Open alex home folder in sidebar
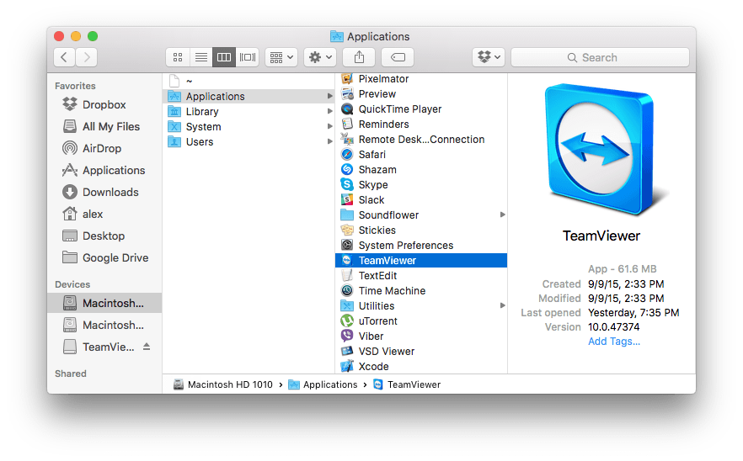 coord(104,214)
